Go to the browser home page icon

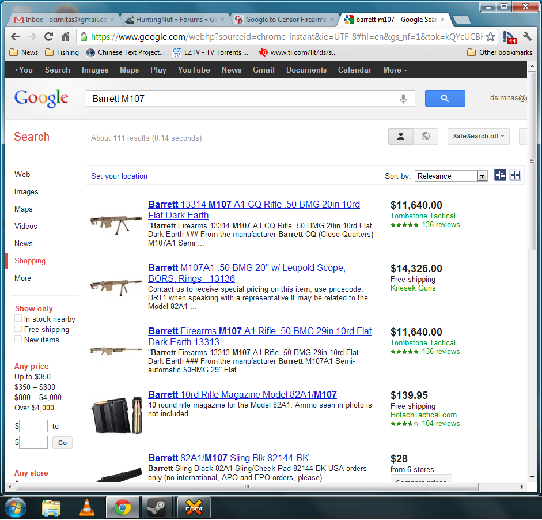click(65, 36)
